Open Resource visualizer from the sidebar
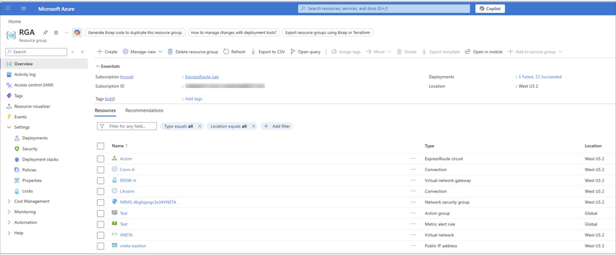The width and height of the screenshot is (616, 255). click(x=32, y=106)
